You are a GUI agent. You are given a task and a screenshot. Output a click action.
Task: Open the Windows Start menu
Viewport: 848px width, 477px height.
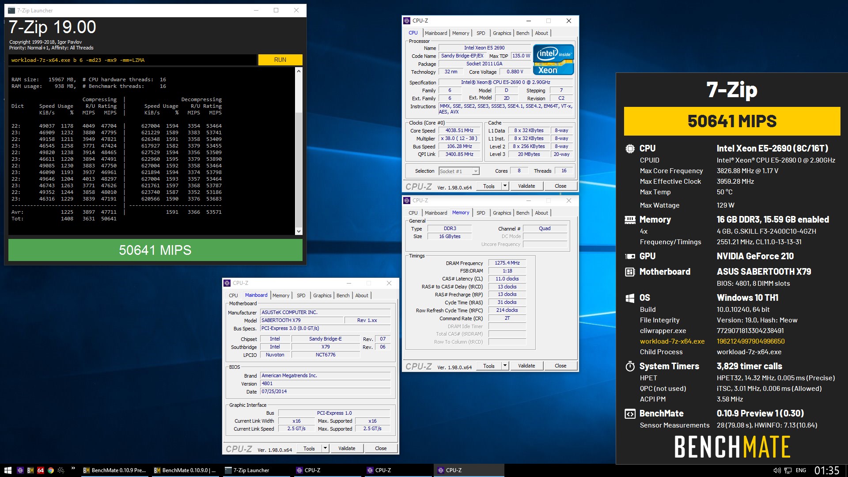click(x=8, y=470)
